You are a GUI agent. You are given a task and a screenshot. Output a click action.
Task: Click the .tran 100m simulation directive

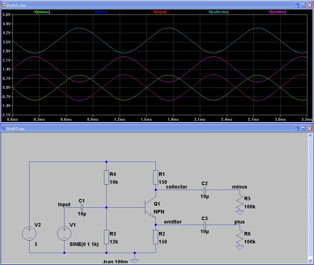pyautogui.click(x=115, y=262)
